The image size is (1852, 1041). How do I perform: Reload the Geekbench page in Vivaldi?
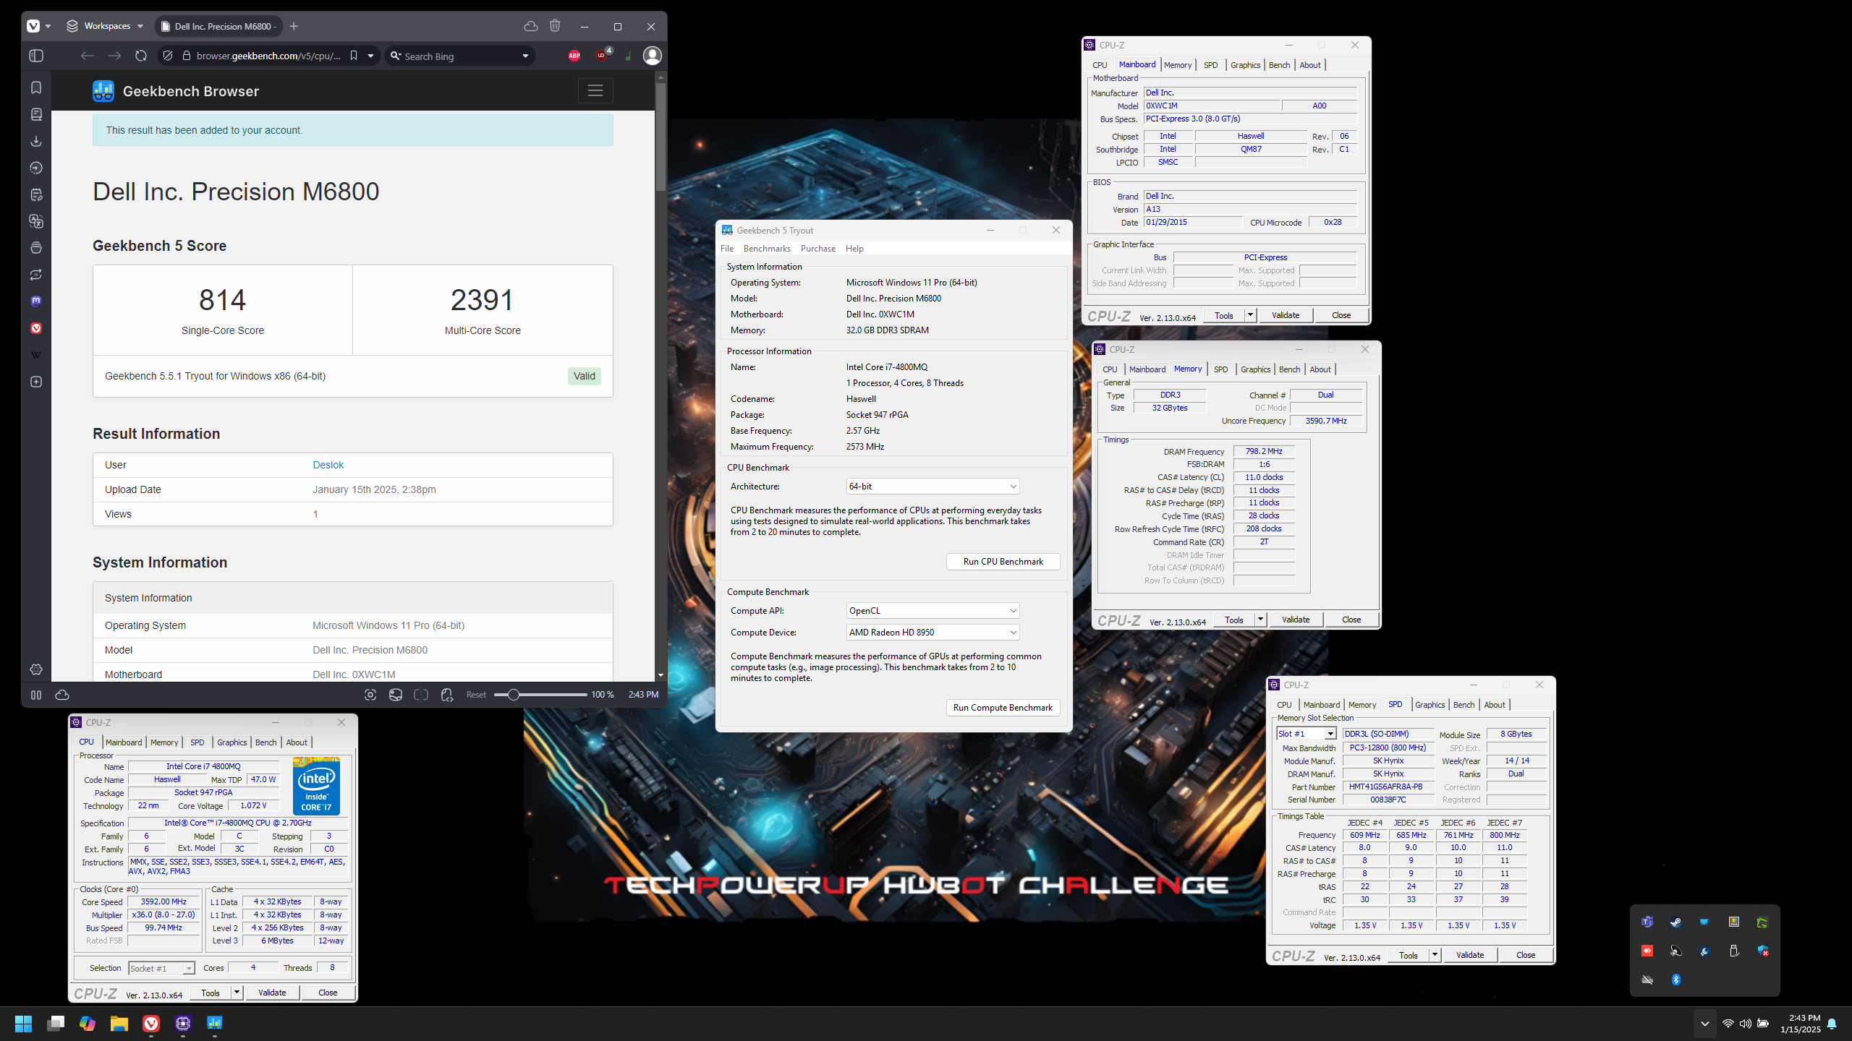141,56
